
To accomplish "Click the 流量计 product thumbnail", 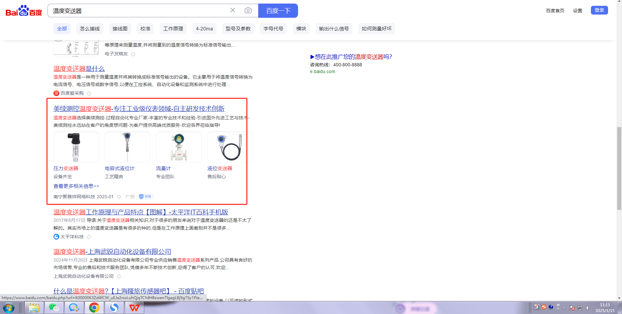I will (179, 147).
